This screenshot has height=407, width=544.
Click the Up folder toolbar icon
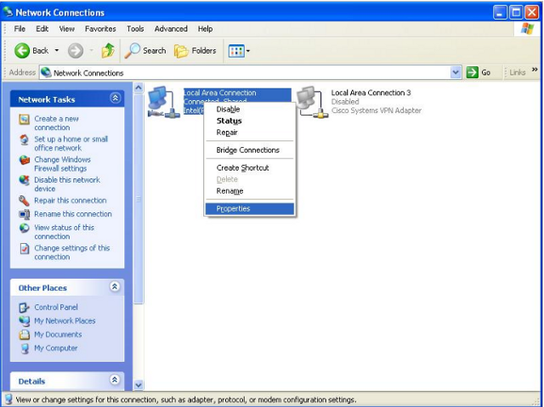[x=108, y=51]
